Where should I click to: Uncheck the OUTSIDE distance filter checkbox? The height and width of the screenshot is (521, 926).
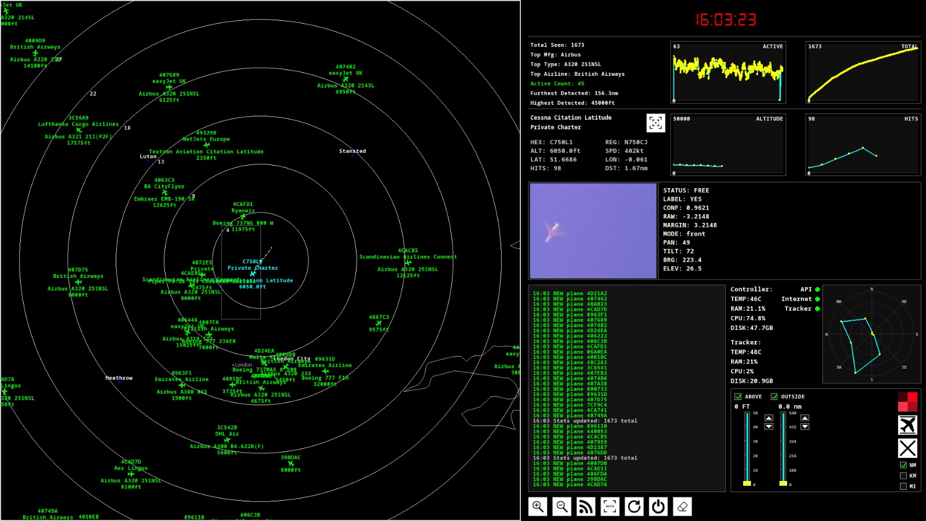point(774,397)
